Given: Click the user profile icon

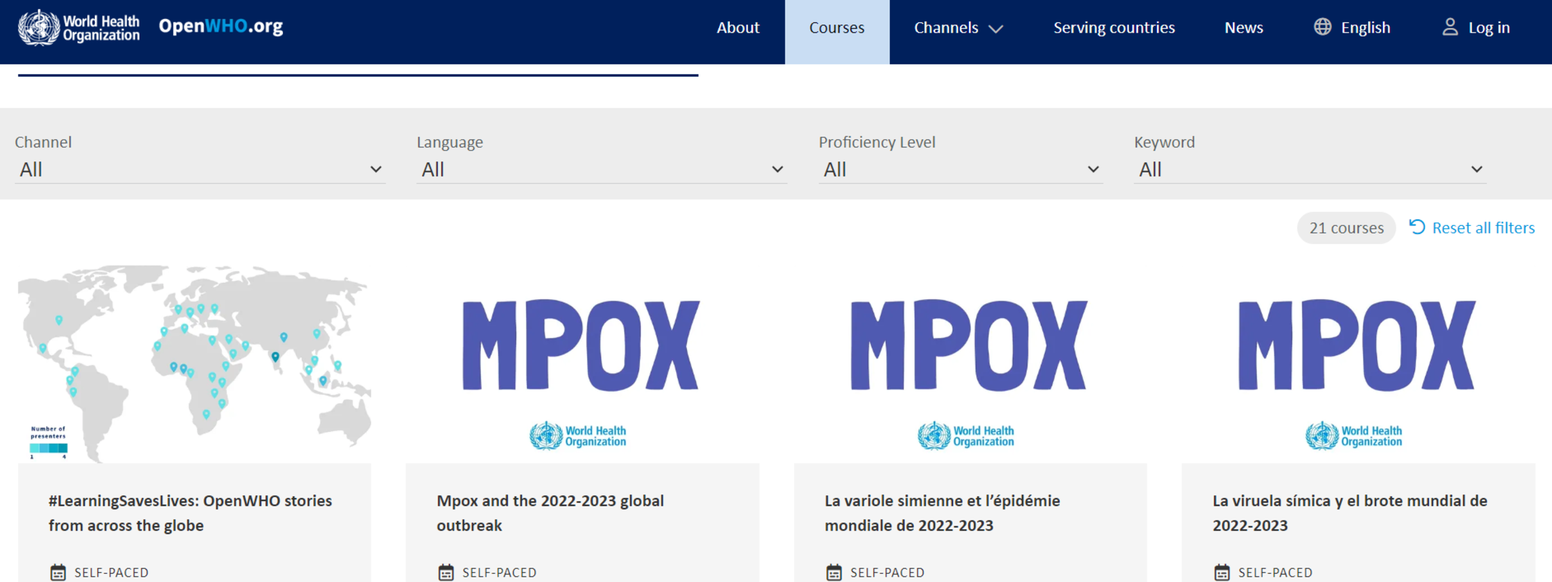Looking at the screenshot, I should (1449, 27).
